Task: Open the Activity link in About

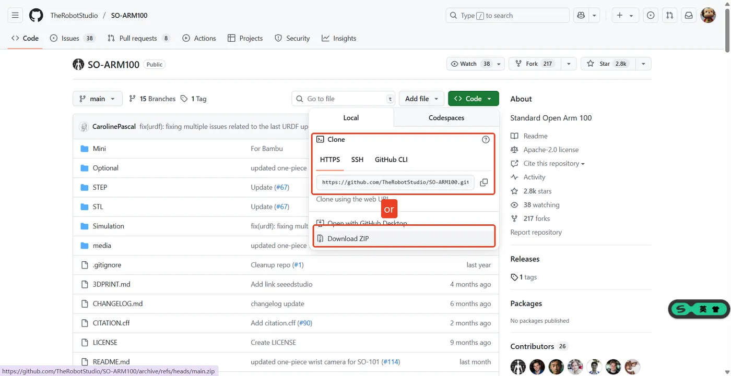Action: point(528,177)
